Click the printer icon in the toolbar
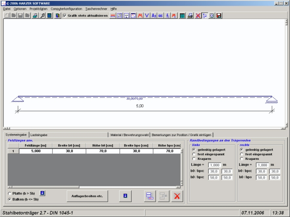 click(x=35, y=16)
